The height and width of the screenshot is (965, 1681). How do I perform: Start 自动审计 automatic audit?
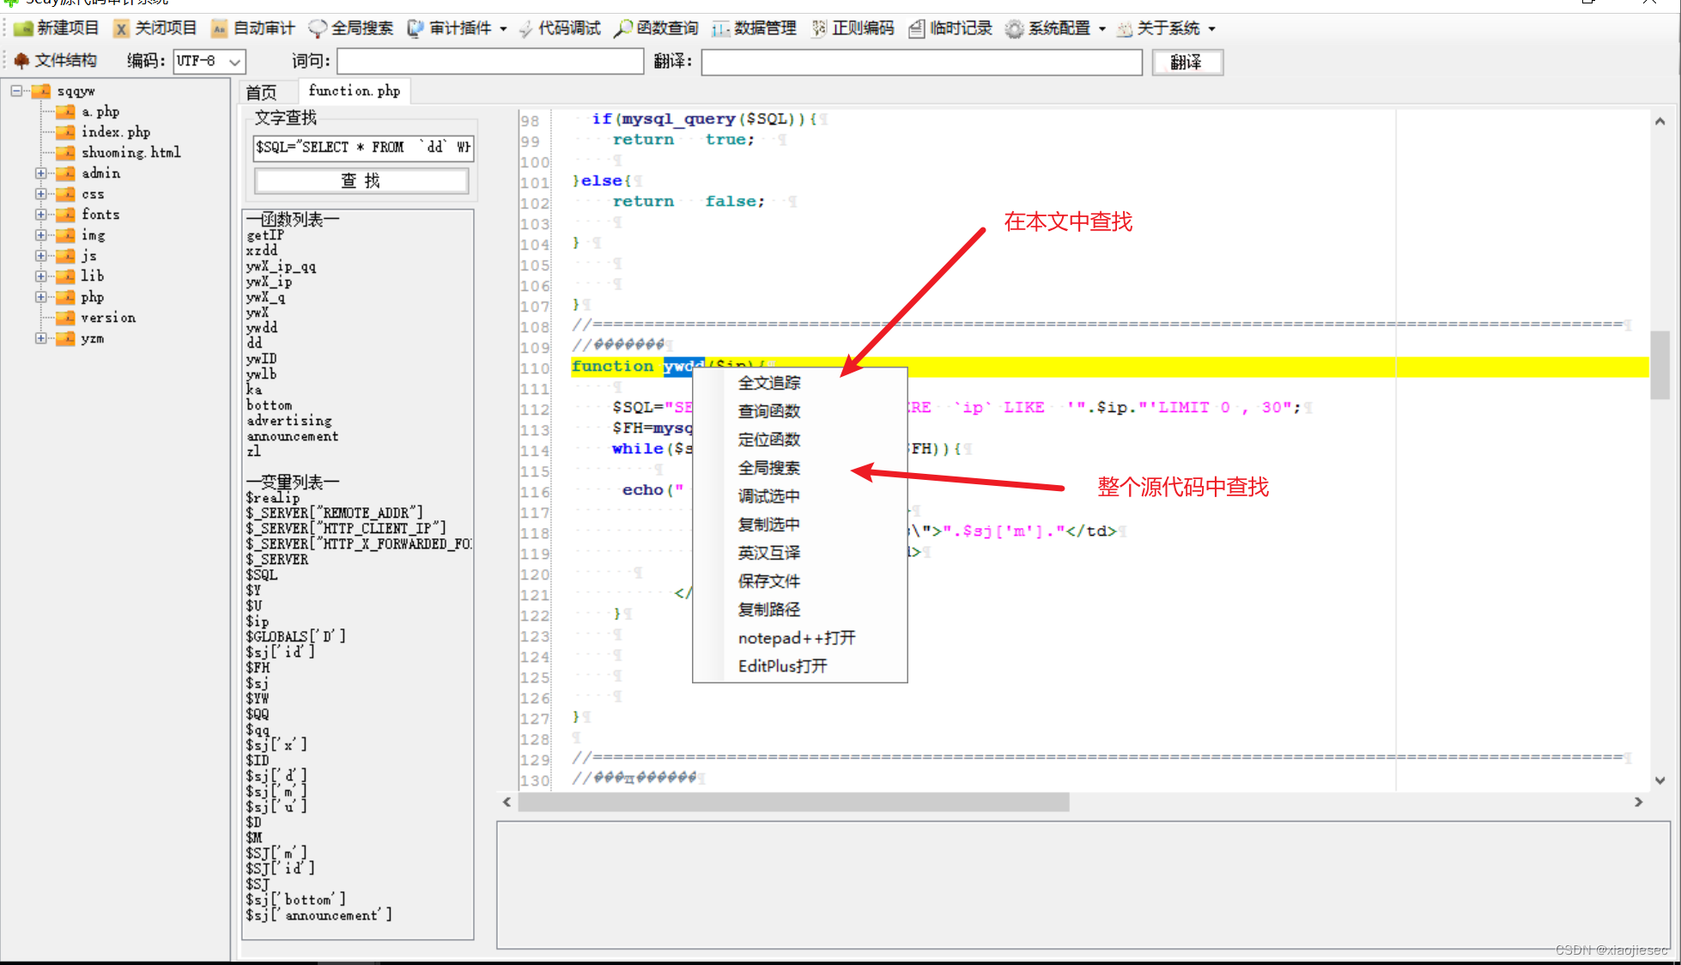[x=253, y=27]
